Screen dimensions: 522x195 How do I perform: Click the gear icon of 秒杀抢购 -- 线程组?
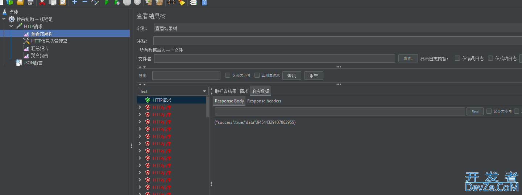point(12,19)
